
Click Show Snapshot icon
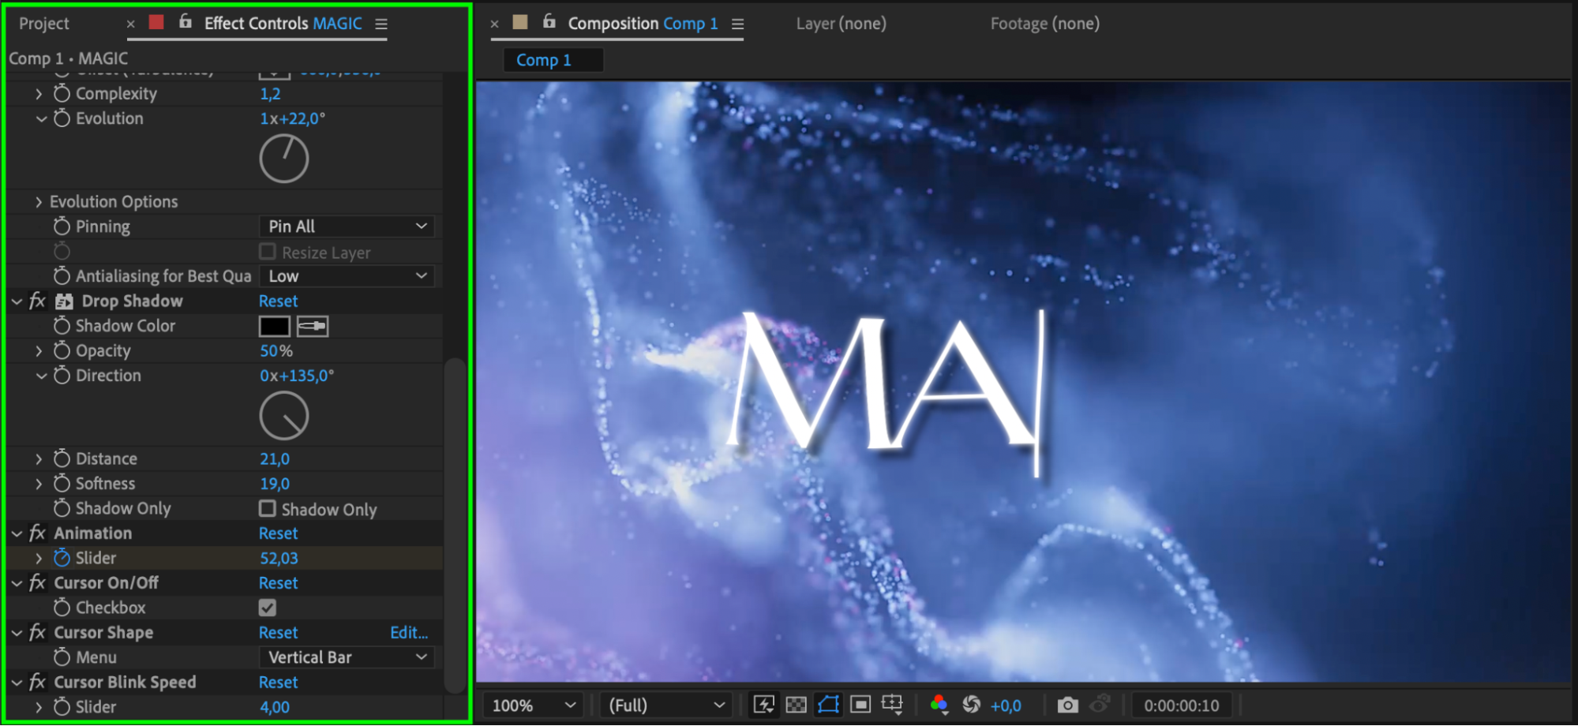[1100, 704]
